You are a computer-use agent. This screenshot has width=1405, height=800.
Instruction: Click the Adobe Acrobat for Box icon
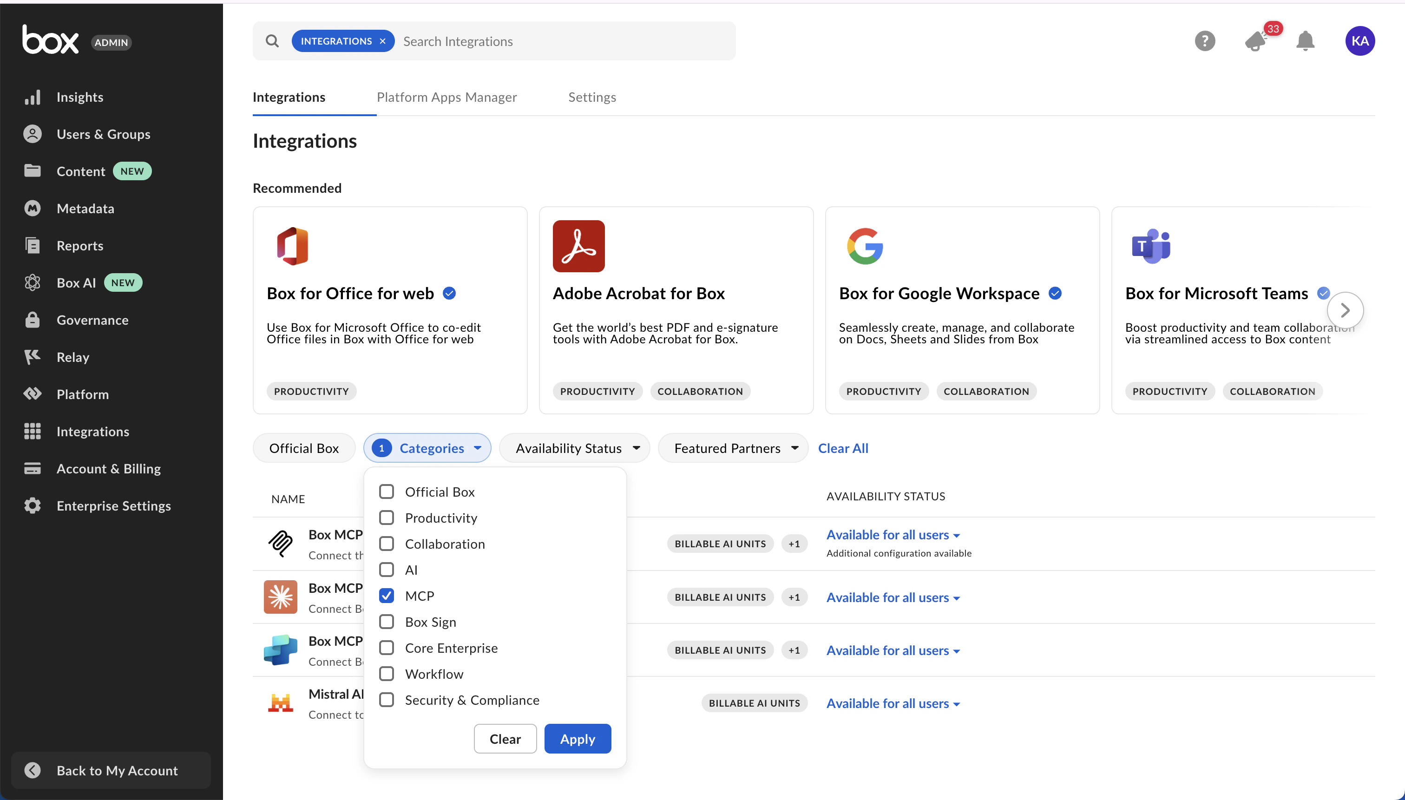click(578, 246)
